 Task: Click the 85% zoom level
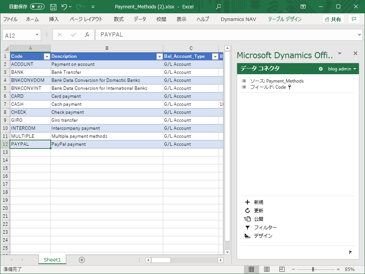[x=349, y=269]
